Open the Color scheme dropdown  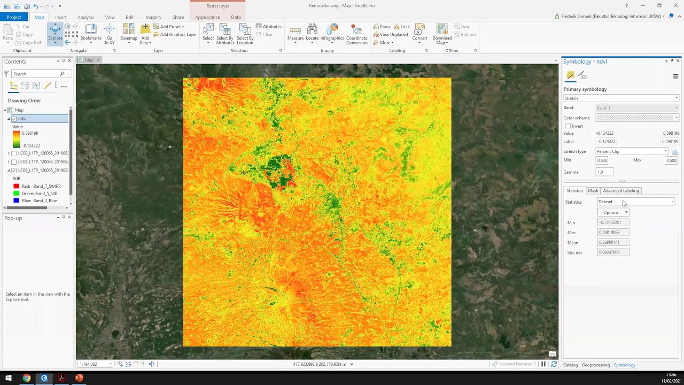[x=638, y=118]
